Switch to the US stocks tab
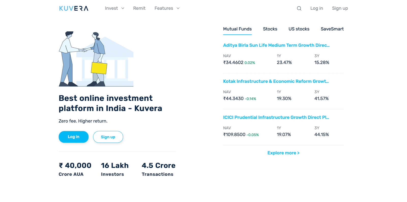Screen dimensions: 407x202 pos(299,29)
